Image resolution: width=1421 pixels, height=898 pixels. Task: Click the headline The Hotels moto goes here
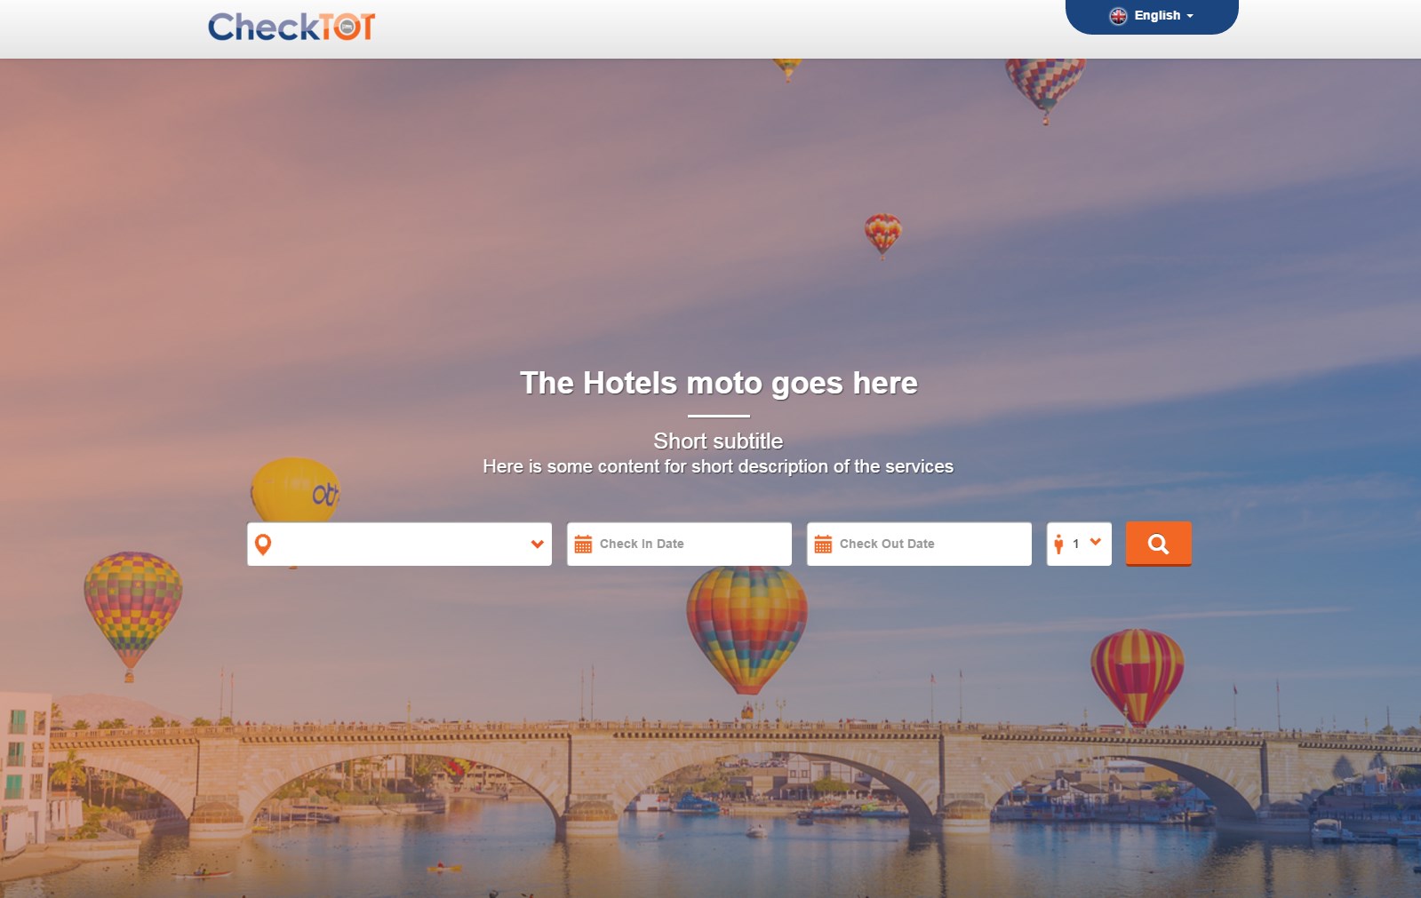coord(718,383)
